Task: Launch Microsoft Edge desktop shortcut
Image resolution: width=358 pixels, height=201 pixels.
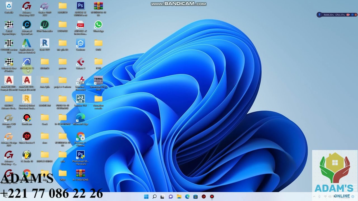Action: click(x=81, y=120)
